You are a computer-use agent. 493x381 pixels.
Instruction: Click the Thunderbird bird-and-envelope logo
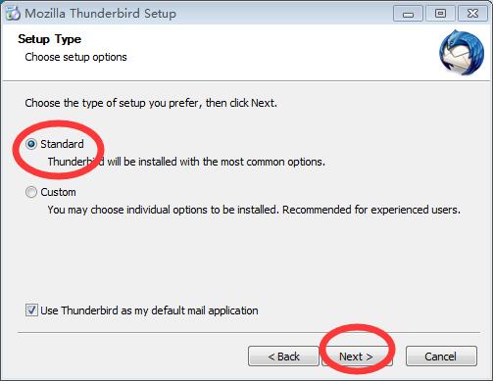(462, 53)
